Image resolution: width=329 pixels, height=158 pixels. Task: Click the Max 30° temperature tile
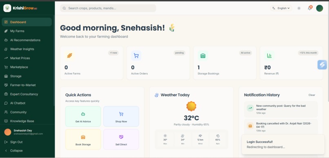coord(165,139)
